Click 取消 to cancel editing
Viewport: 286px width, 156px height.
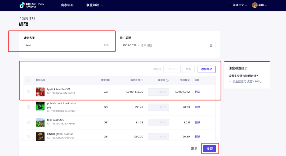[194, 149]
